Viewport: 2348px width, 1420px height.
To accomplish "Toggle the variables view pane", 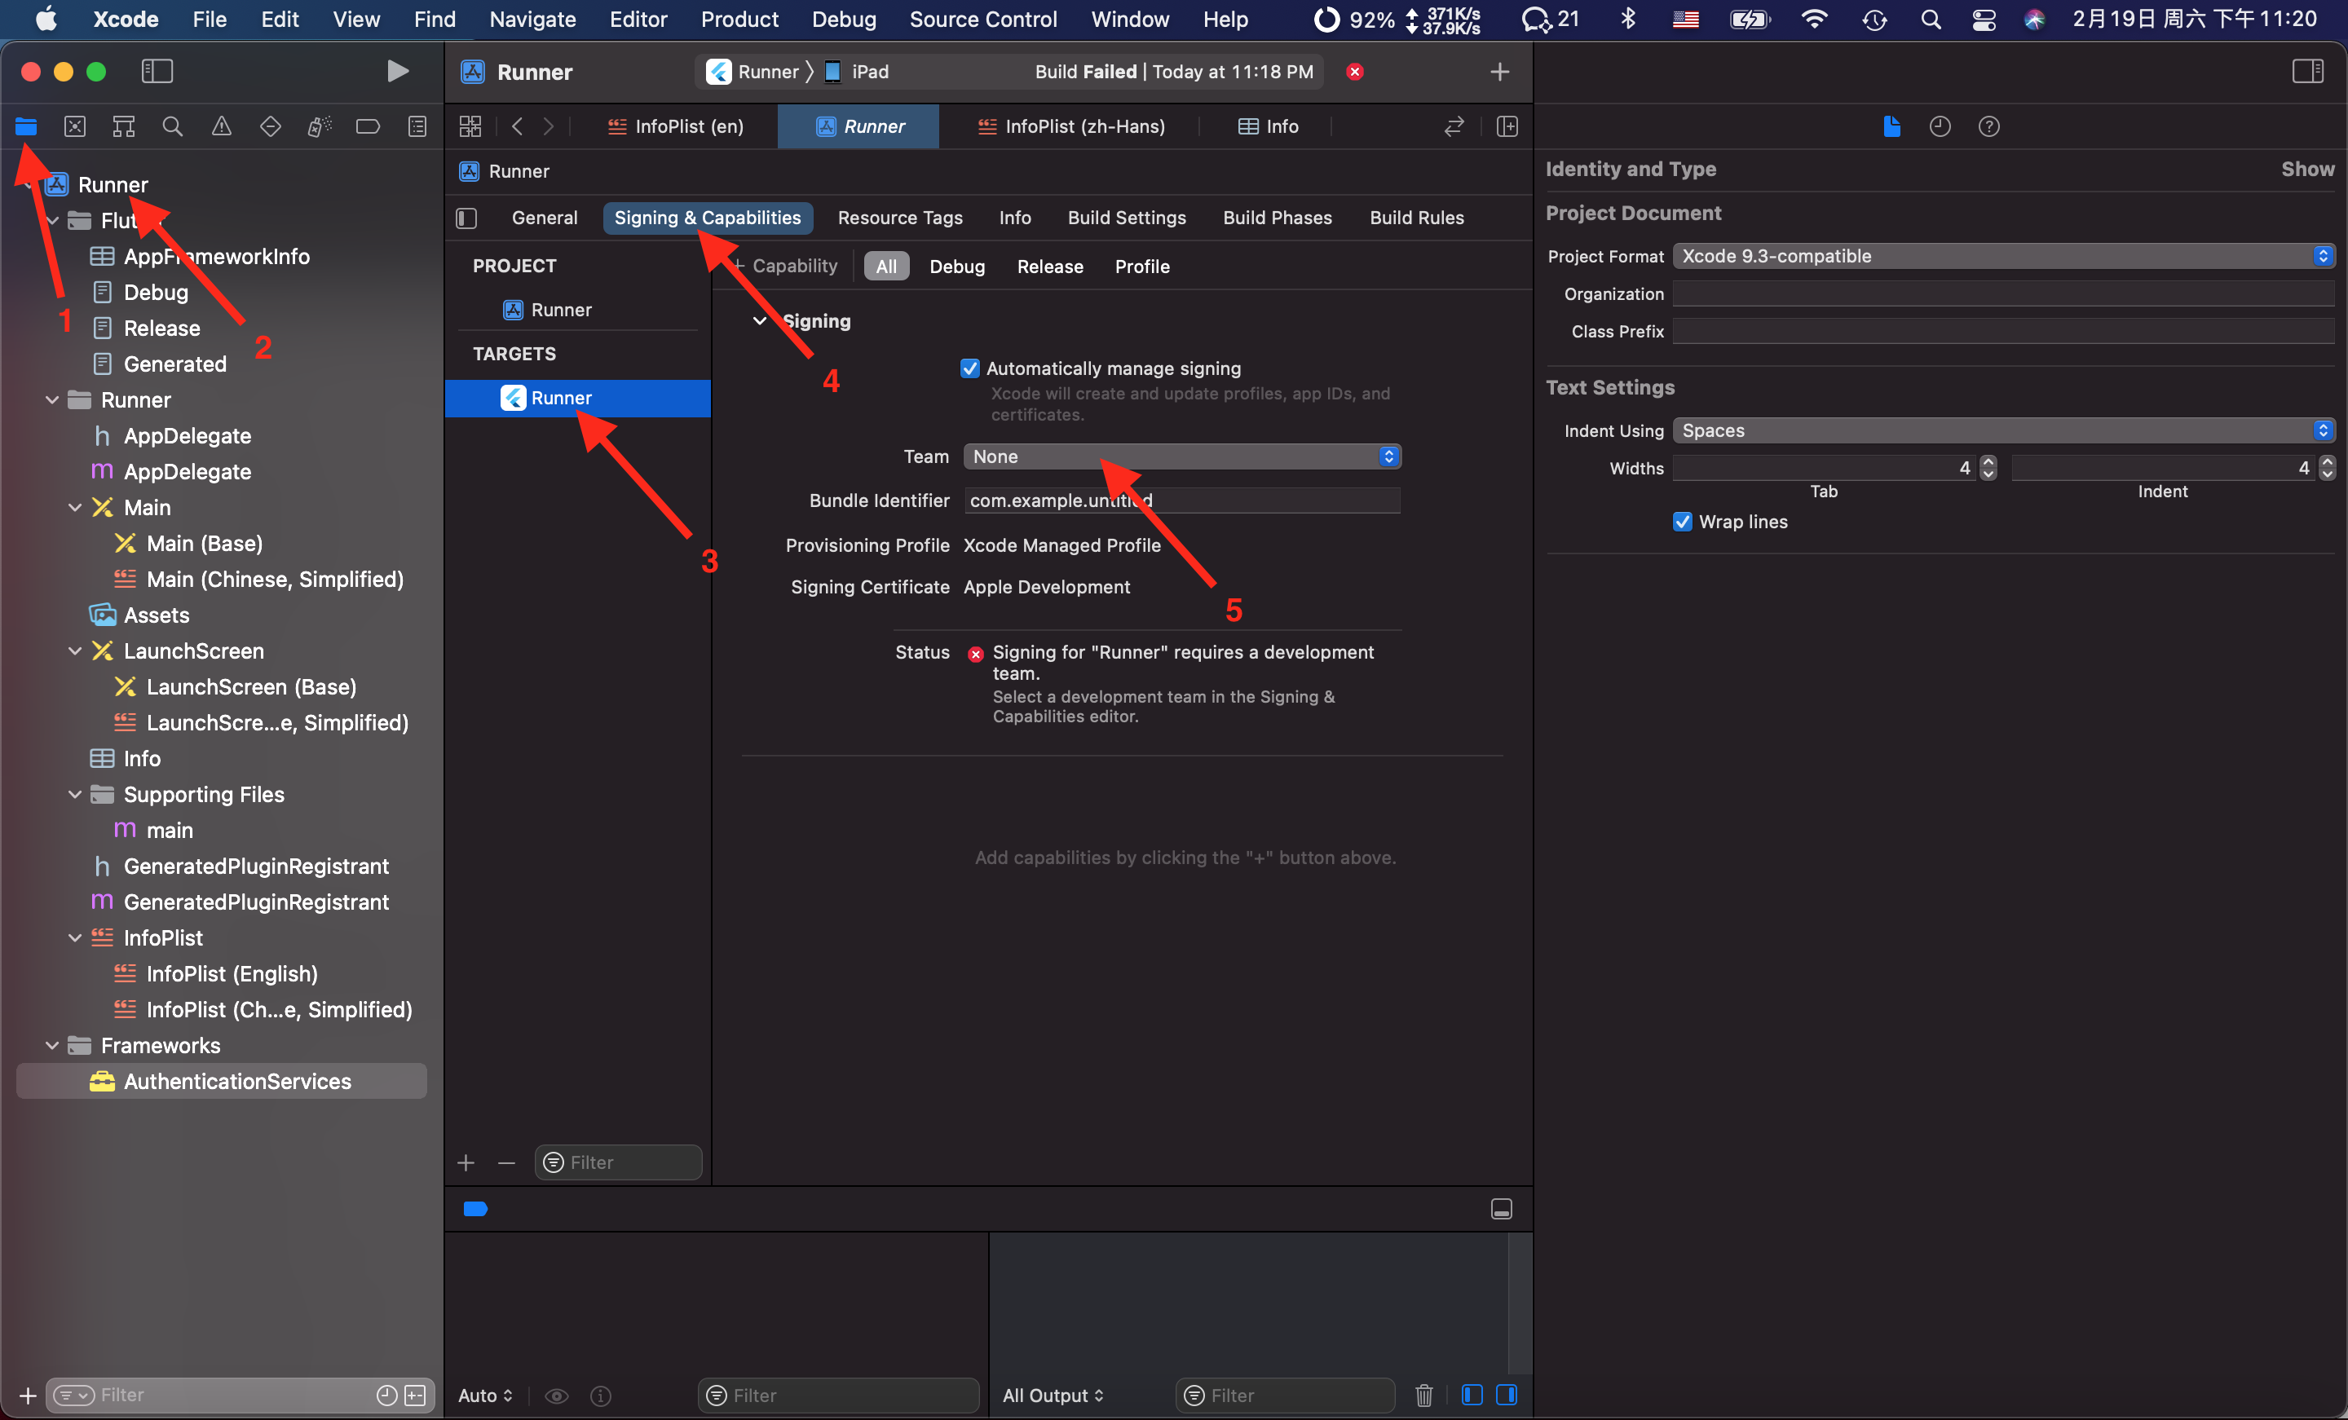I will pos(1472,1396).
